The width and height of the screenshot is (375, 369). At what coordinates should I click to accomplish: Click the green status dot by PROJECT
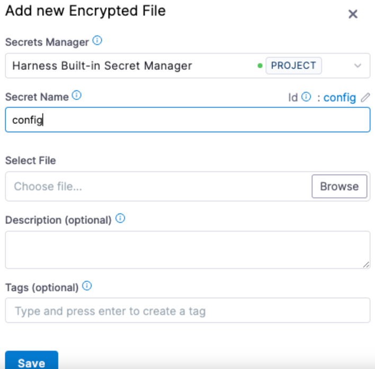coord(260,66)
